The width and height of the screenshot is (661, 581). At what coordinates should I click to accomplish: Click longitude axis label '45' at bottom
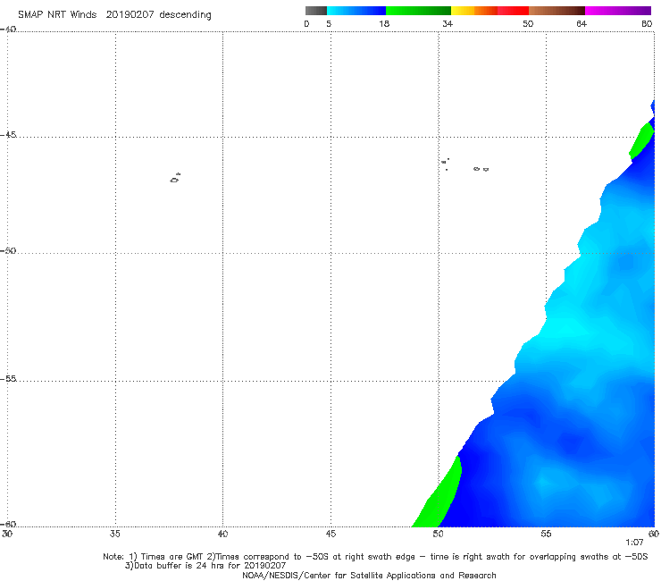[x=330, y=534]
